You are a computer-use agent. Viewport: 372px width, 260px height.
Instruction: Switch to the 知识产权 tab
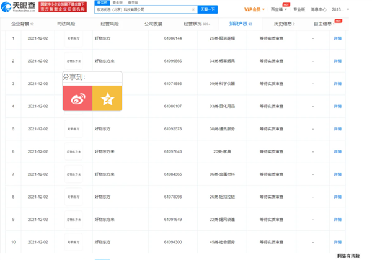[x=241, y=24]
